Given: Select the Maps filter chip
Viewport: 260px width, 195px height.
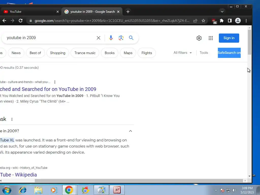Looking at the screenshot, I should [x=128, y=53].
